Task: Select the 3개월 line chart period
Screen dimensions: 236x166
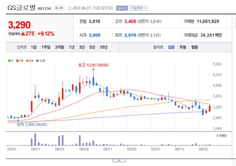Action: pyautogui.click(x=59, y=47)
